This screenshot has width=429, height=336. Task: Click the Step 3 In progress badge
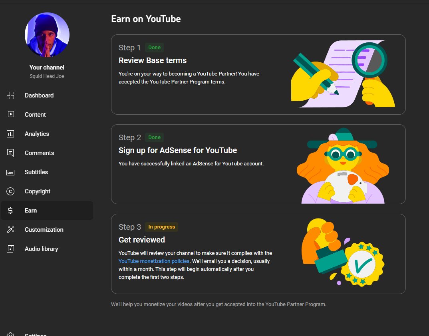tap(161, 227)
